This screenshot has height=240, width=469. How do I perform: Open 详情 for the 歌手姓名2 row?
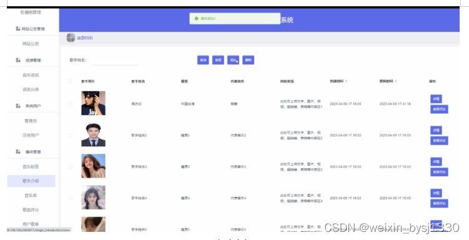click(x=436, y=130)
